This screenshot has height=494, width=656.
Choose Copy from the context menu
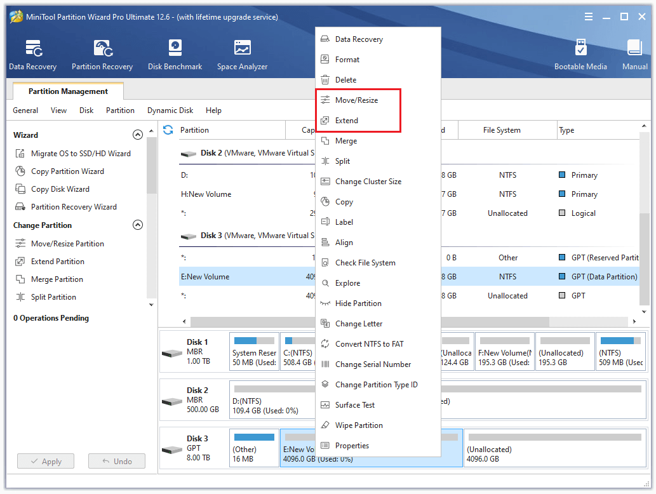point(378,202)
